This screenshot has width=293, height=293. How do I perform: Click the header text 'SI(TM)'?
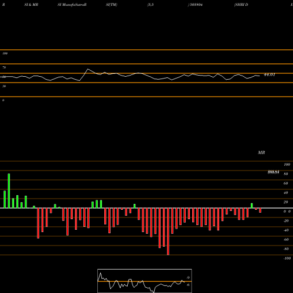pos(111,5)
